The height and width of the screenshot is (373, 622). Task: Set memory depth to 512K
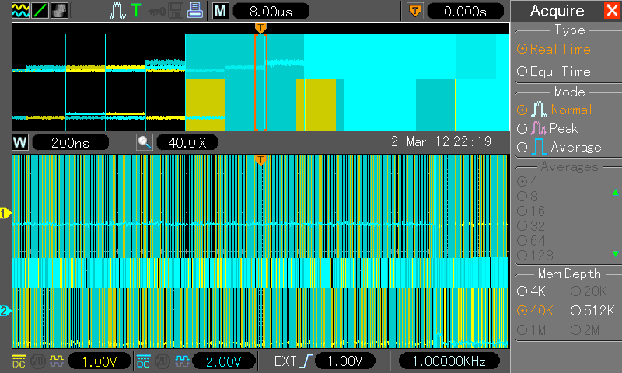(x=592, y=311)
